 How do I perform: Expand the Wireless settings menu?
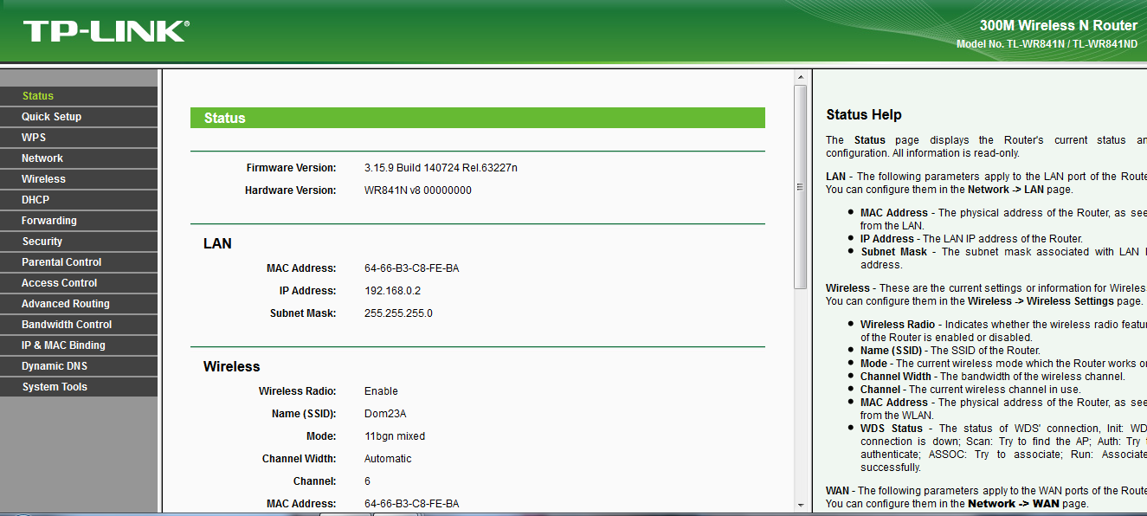click(x=43, y=179)
